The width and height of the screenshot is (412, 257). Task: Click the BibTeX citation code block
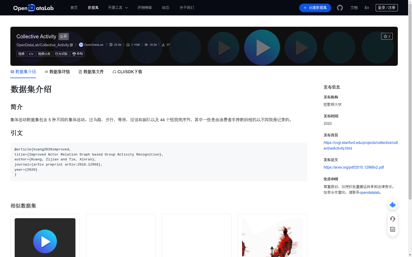(159, 162)
